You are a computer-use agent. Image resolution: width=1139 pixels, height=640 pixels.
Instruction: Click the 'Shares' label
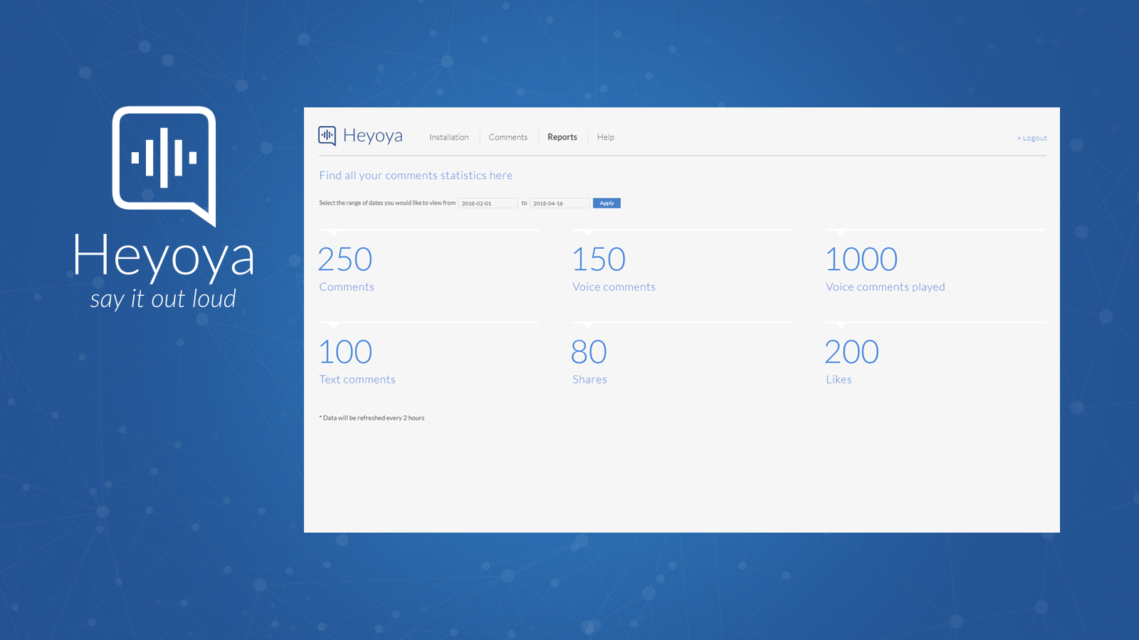(x=590, y=380)
